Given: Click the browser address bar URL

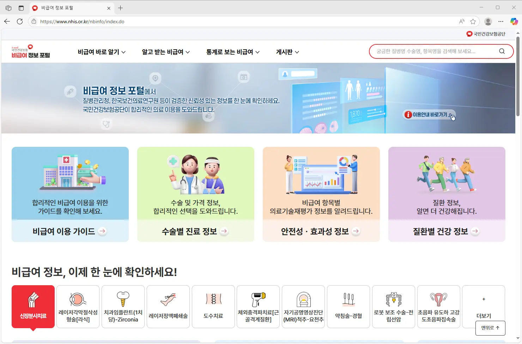Looking at the screenshot, I should point(82,21).
